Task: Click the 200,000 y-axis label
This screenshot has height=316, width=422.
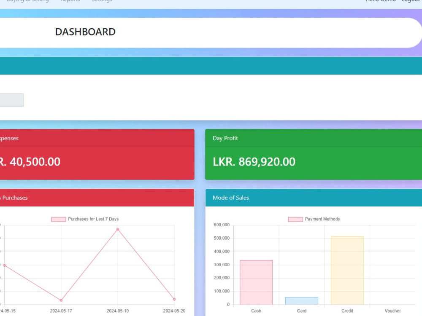Action: (x=222, y=278)
